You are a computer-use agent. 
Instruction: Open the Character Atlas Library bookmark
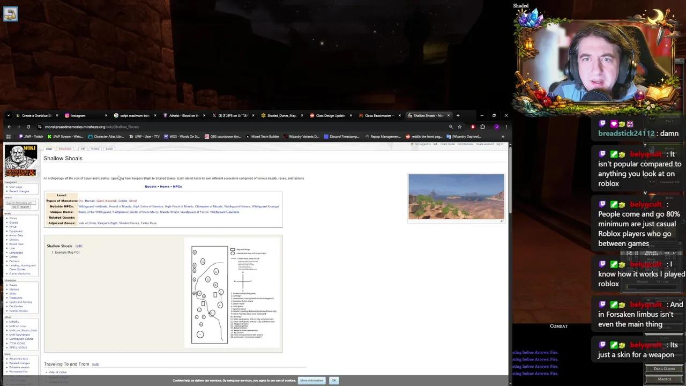(106, 137)
